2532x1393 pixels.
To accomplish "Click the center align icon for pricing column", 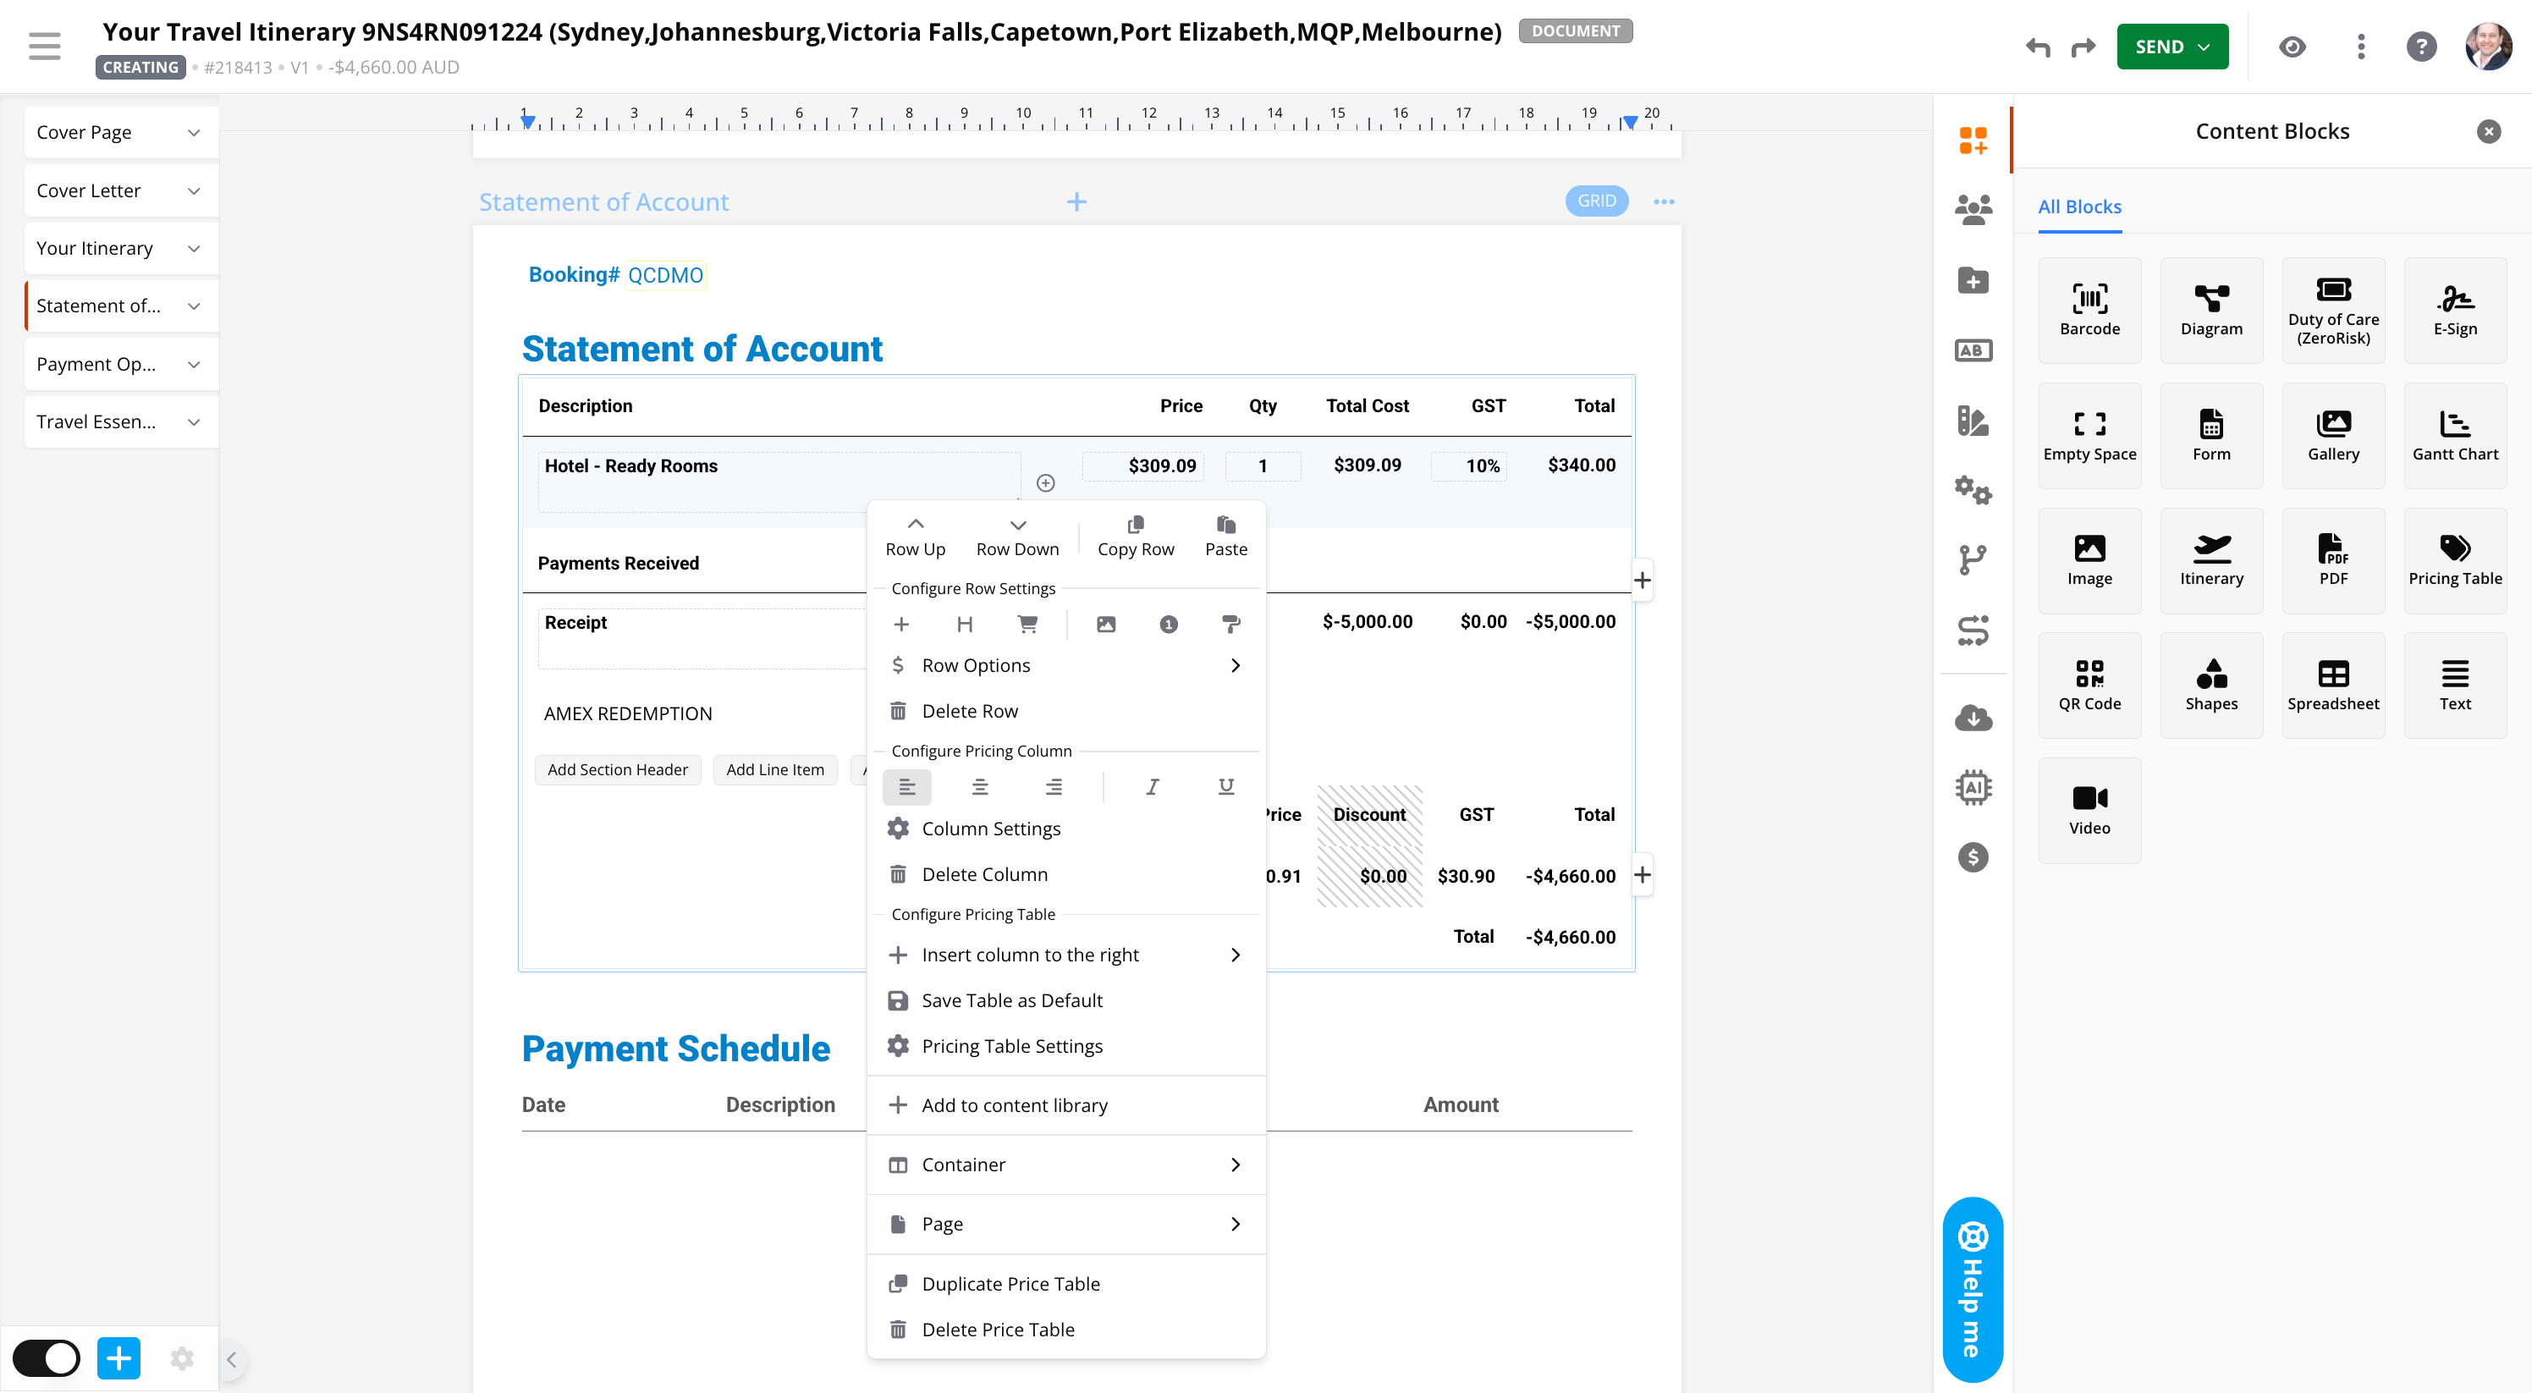I will pos(979,786).
